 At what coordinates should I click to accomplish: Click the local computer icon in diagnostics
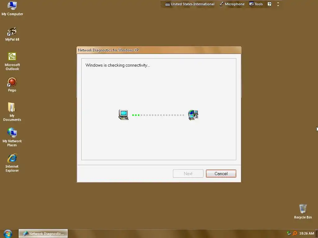click(124, 115)
